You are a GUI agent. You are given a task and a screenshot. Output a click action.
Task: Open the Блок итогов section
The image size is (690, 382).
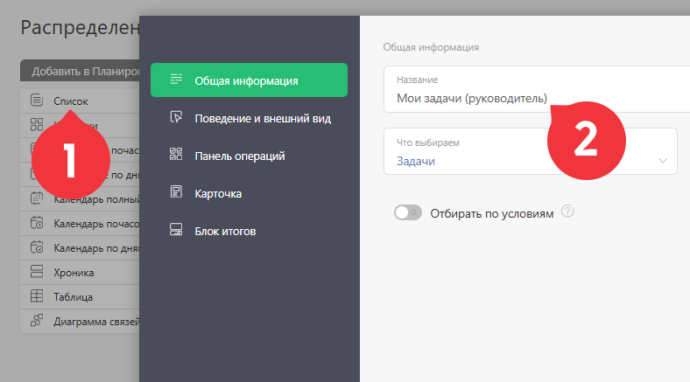pos(249,231)
